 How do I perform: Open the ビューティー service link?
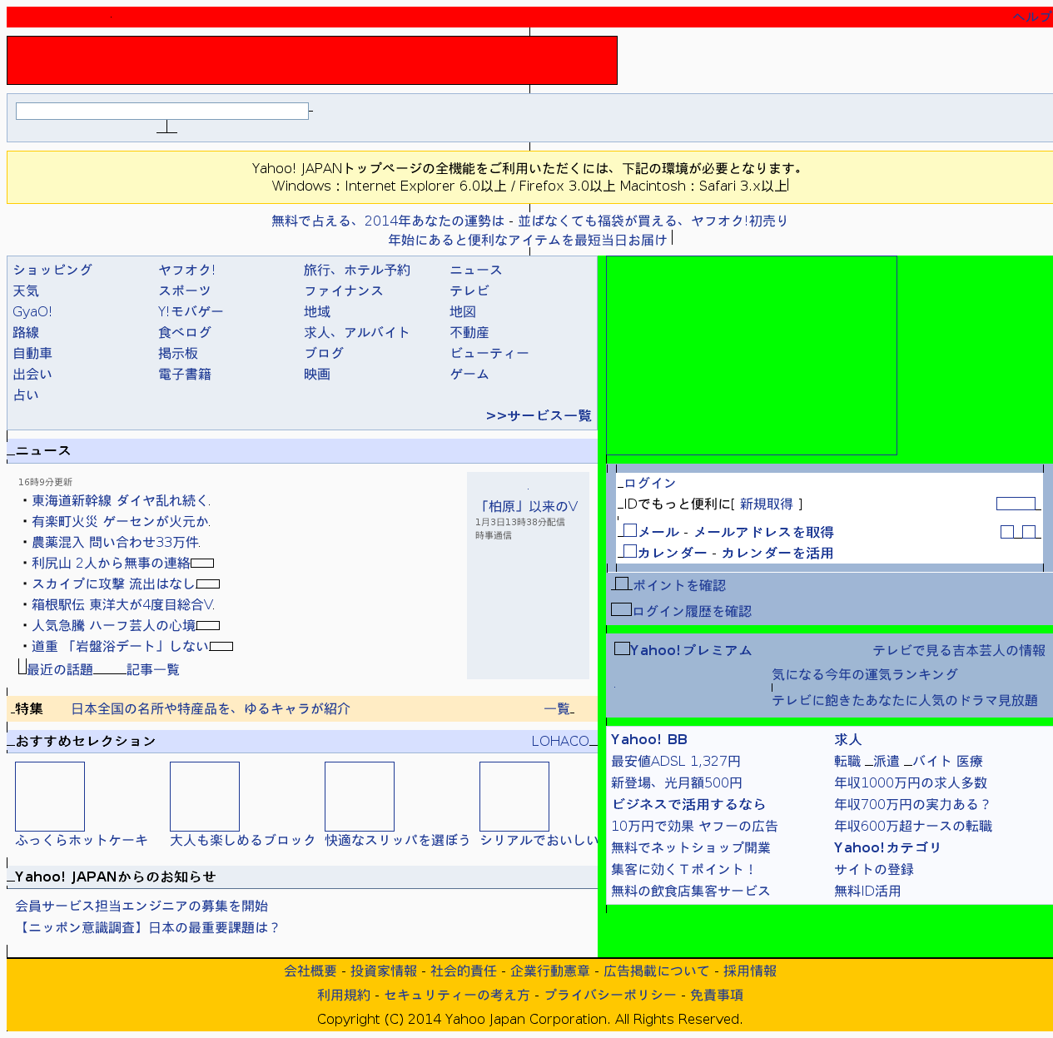click(489, 353)
